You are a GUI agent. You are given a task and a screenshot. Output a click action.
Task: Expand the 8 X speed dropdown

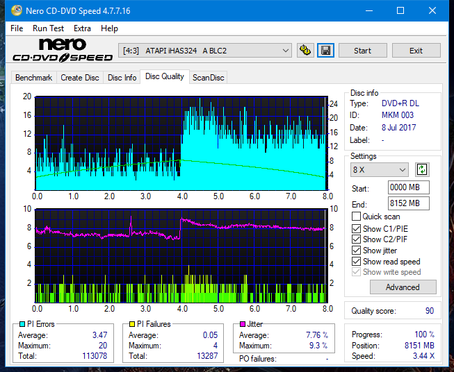[380, 169]
